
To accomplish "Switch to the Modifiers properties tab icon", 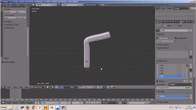I will pyautogui.click(x=178, y=22).
